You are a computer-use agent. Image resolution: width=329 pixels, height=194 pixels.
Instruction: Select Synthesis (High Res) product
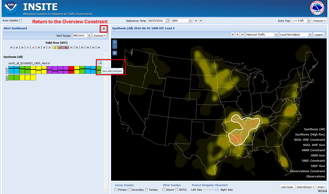point(310,135)
